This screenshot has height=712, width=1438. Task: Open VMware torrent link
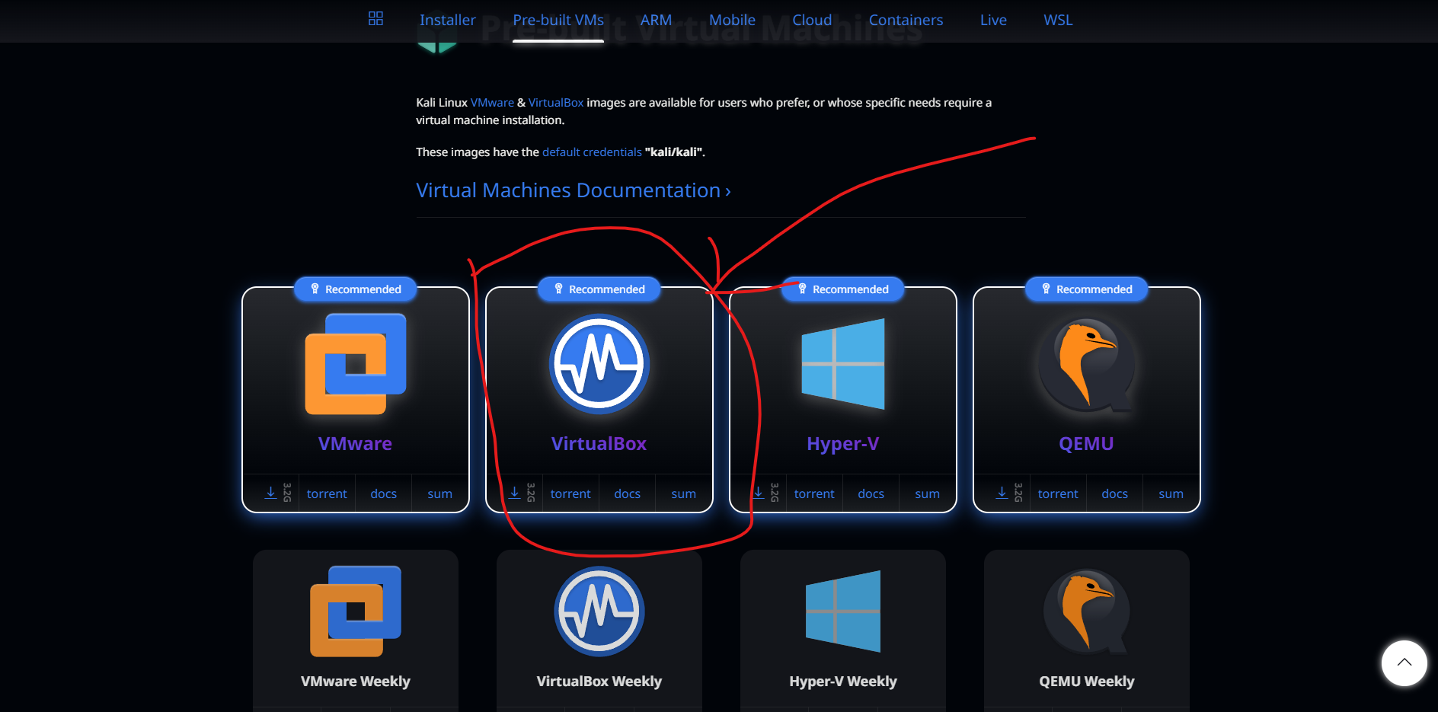tap(327, 493)
